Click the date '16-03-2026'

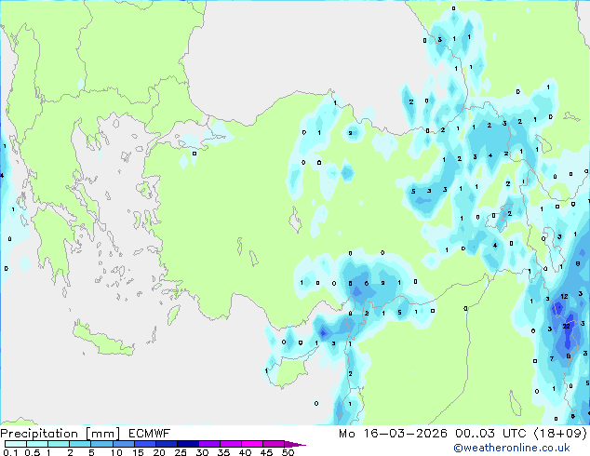coord(405,434)
